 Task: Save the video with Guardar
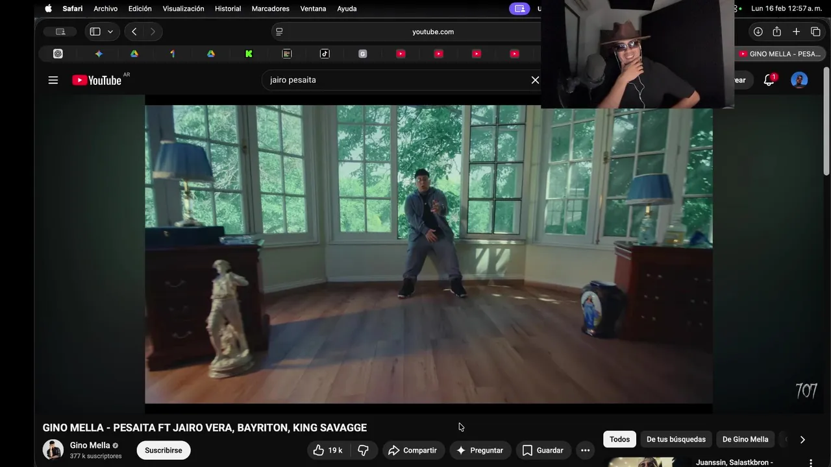pos(543,450)
